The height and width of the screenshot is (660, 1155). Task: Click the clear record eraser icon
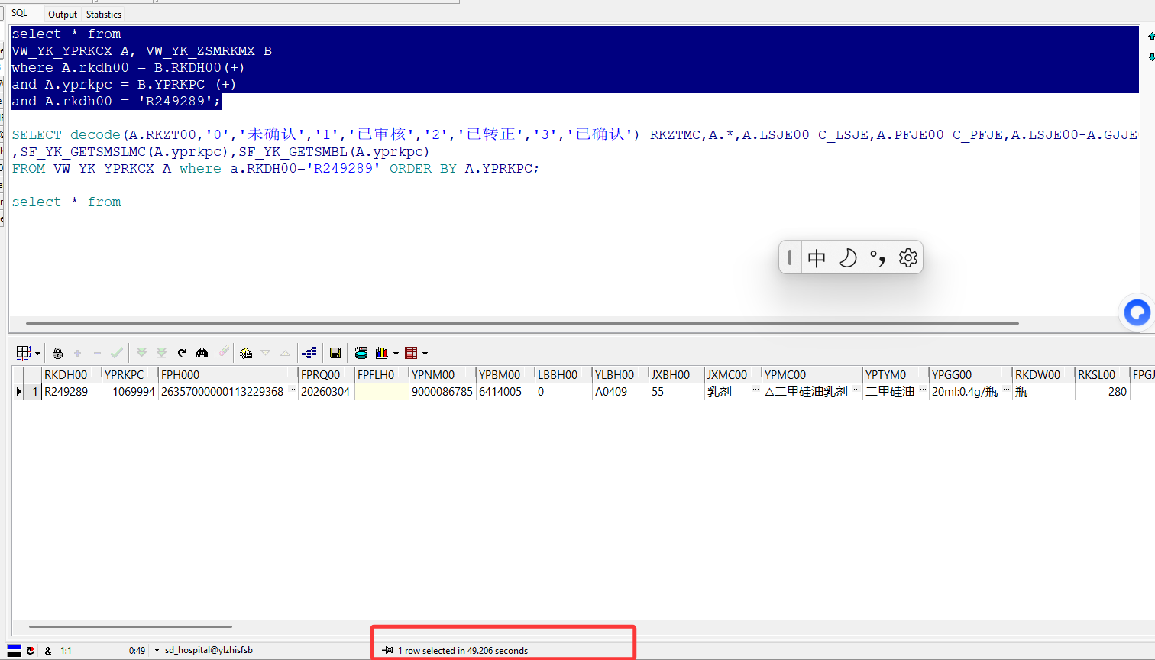[x=223, y=352]
